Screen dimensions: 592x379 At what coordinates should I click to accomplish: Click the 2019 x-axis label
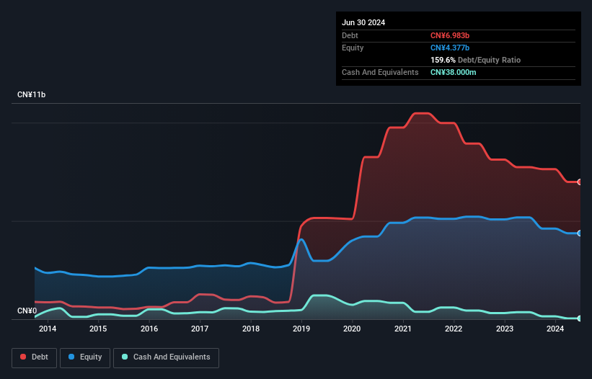coord(301,329)
